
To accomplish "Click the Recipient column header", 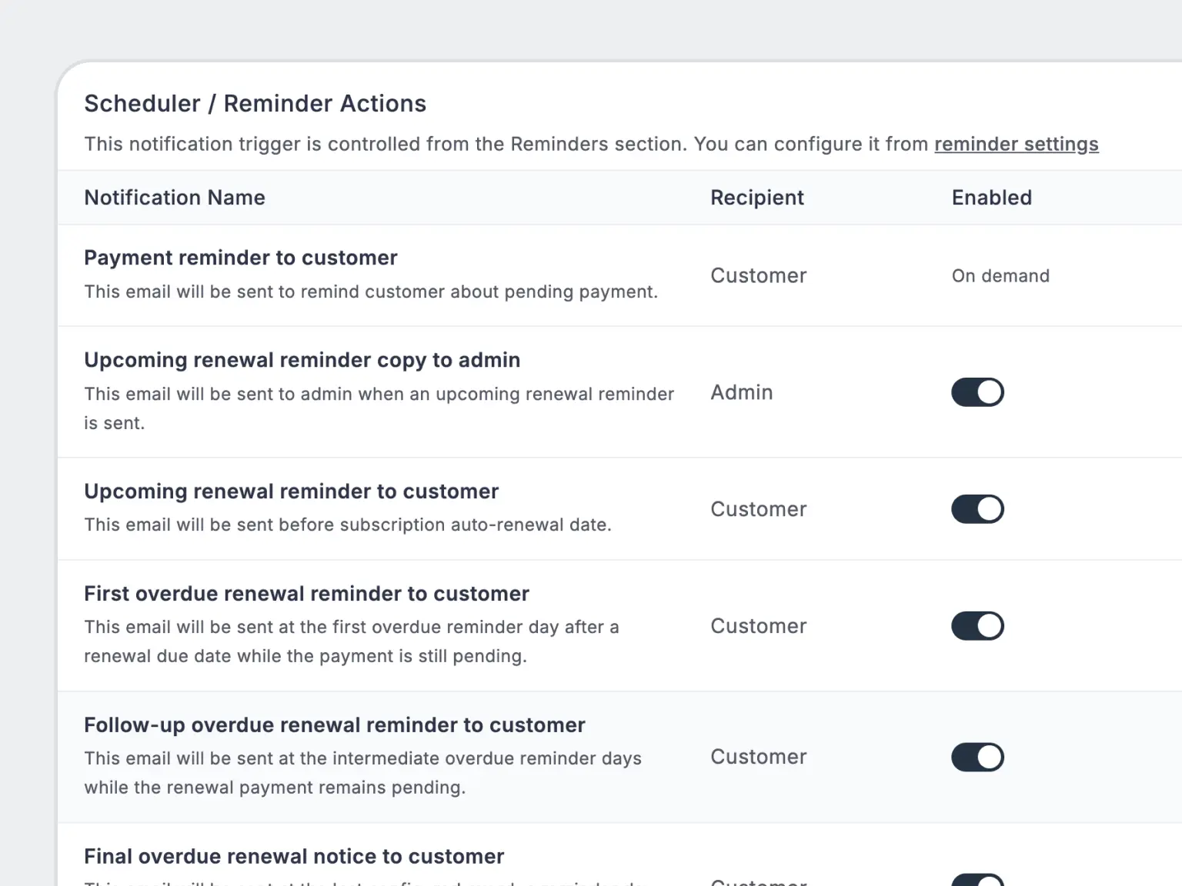I will [757, 198].
